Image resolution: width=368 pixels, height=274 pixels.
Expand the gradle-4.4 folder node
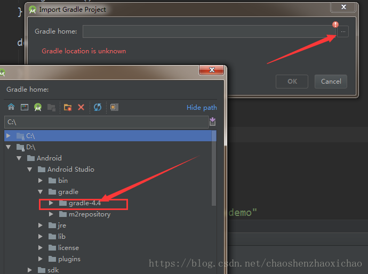point(51,203)
